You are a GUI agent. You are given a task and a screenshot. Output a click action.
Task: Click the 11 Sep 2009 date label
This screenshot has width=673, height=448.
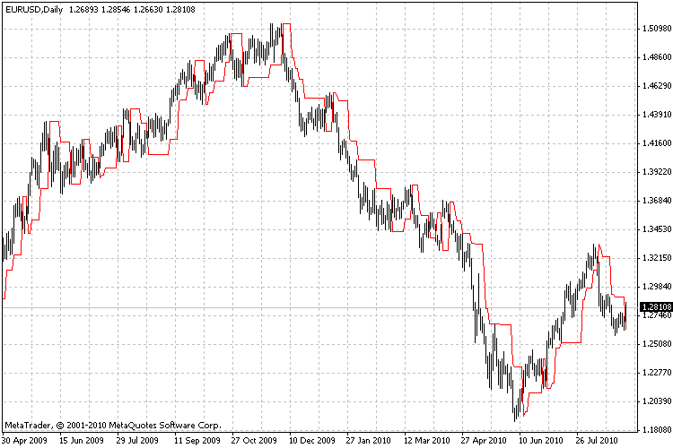197,441
